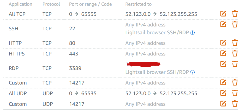245x112 pixels.
Task: Delete the SSH rule
Action: (235, 24)
